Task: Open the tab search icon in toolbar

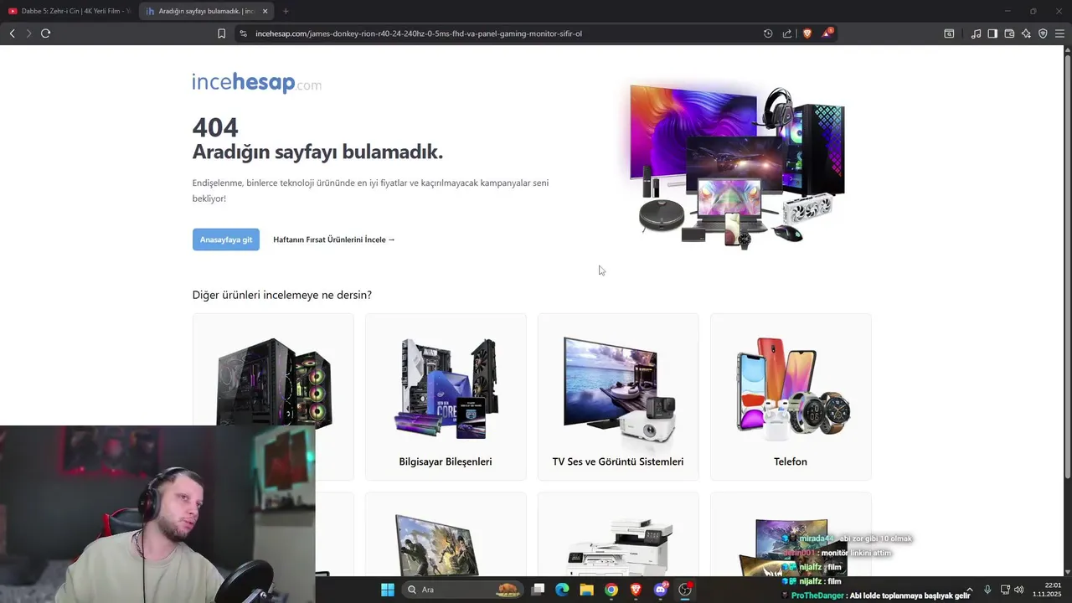Action: pyautogui.click(x=949, y=33)
